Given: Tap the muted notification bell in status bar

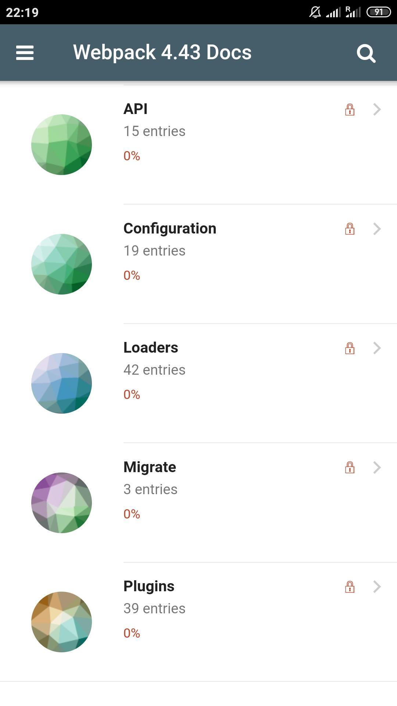Looking at the screenshot, I should pyautogui.click(x=315, y=13).
